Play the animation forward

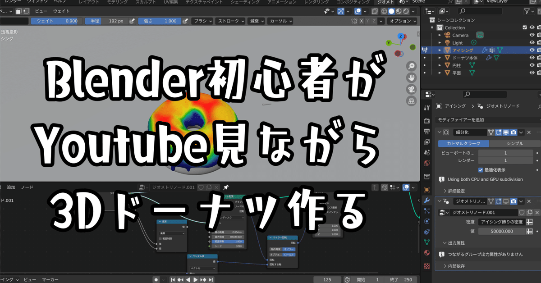point(196,280)
